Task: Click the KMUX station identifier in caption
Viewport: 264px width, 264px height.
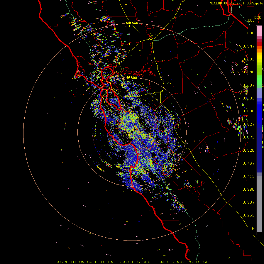Action: point(164,262)
